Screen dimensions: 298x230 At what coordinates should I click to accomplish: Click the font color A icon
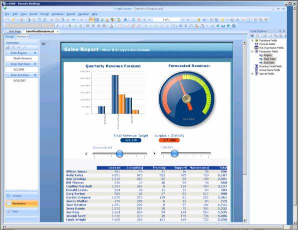(112, 26)
